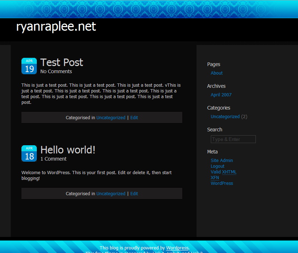
Task: Click the APR 18 date calendar icon
Action: [x=29, y=153]
